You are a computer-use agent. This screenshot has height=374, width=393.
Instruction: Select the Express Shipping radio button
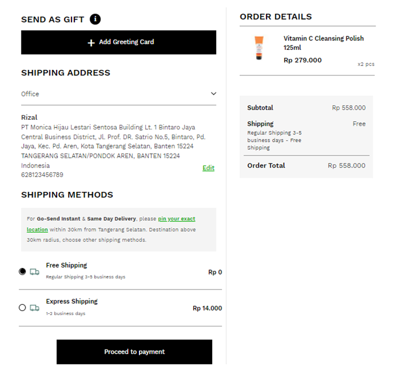tap(22, 308)
